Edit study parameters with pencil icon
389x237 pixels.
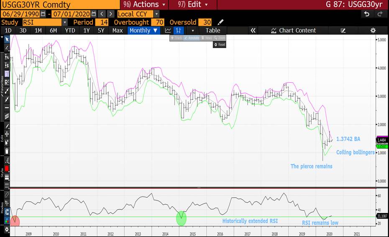(x=220, y=22)
